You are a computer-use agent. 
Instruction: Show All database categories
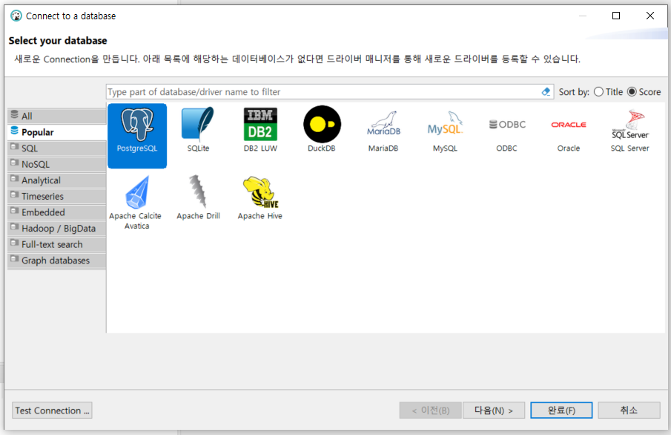click(57, 116)
